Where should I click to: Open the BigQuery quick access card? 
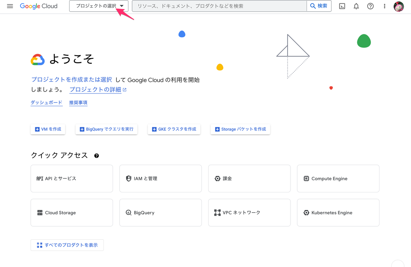click(160, 213)
